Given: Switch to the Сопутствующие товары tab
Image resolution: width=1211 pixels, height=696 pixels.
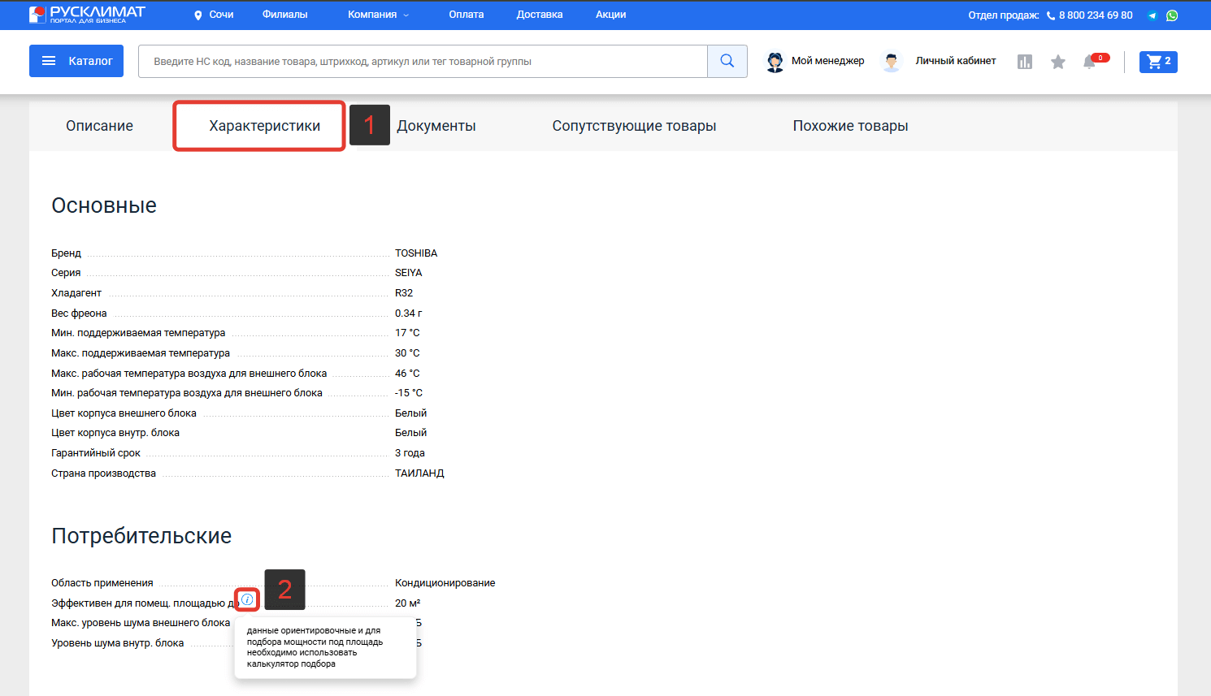Looking at the screenshot, I should (x=635, y=126).
